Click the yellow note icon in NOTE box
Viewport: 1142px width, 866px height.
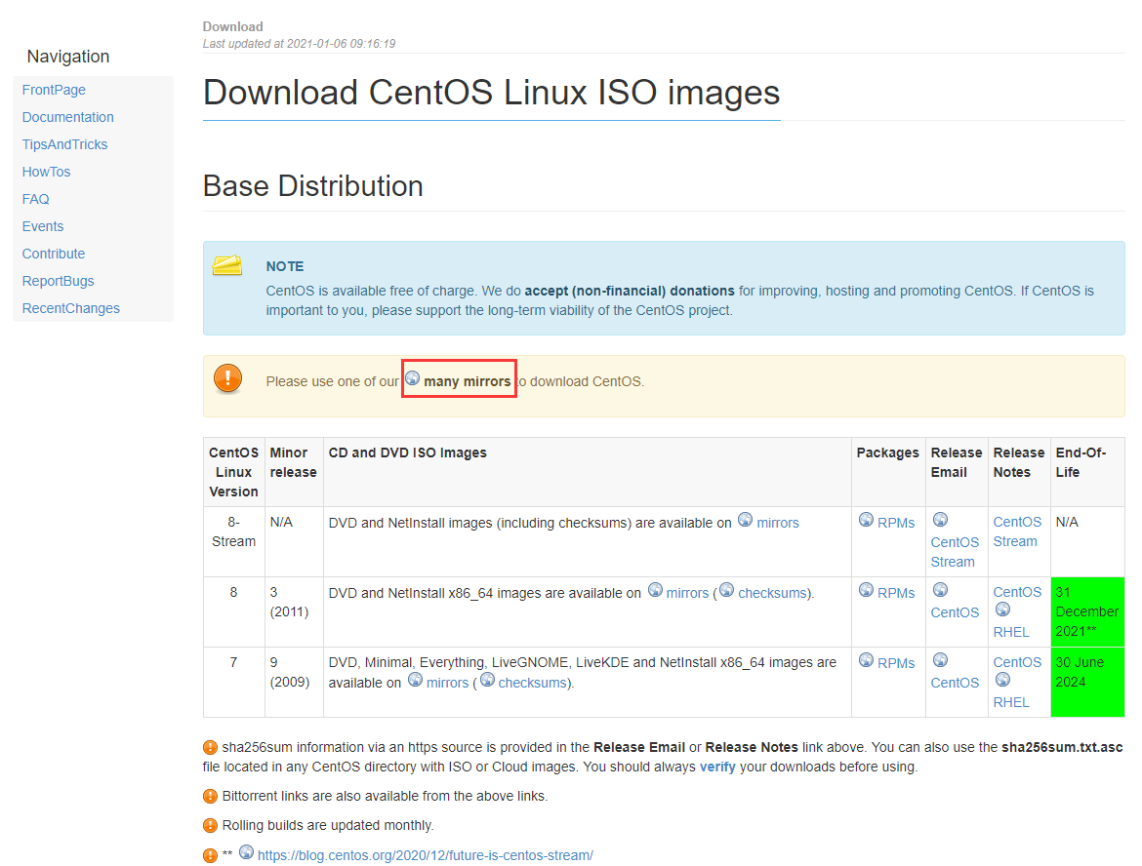click(x=227, y=265)
